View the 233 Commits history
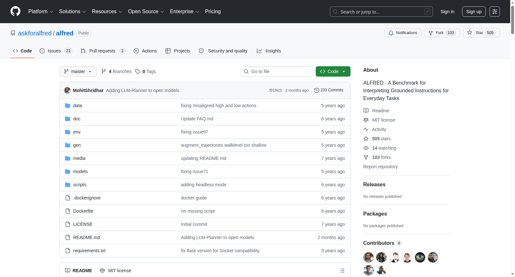515x277 pixels. pos(329,90)
